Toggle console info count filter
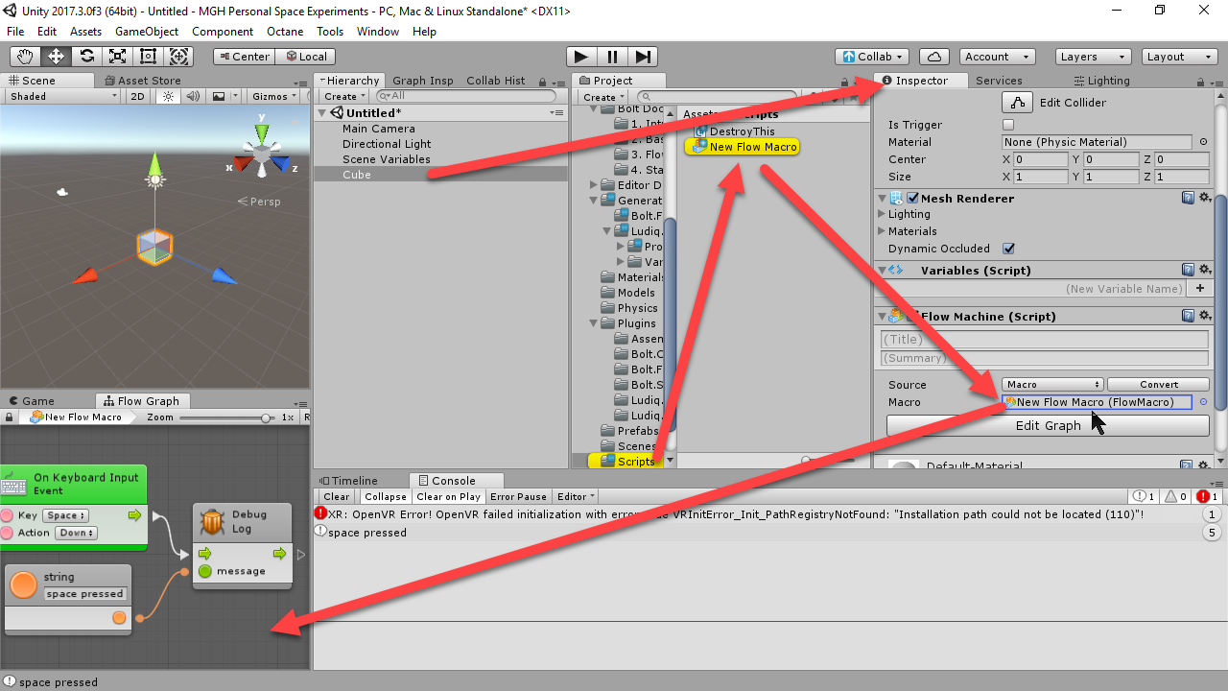Viewport: 1228px width, 691px height. [x=1144, y=496]
